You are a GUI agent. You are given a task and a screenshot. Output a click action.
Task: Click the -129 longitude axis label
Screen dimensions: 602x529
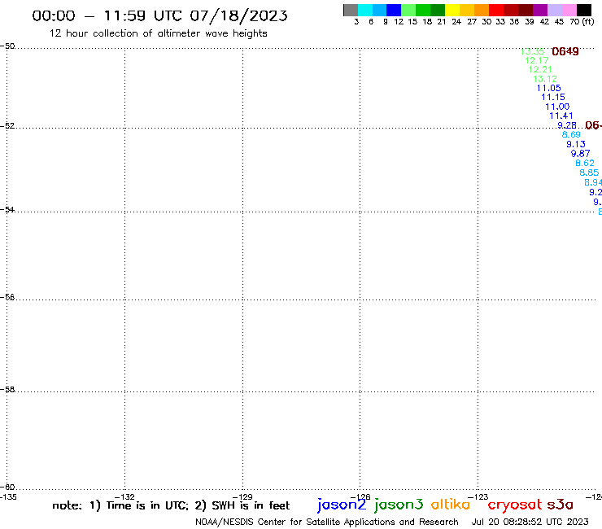(x=242, y=497)
